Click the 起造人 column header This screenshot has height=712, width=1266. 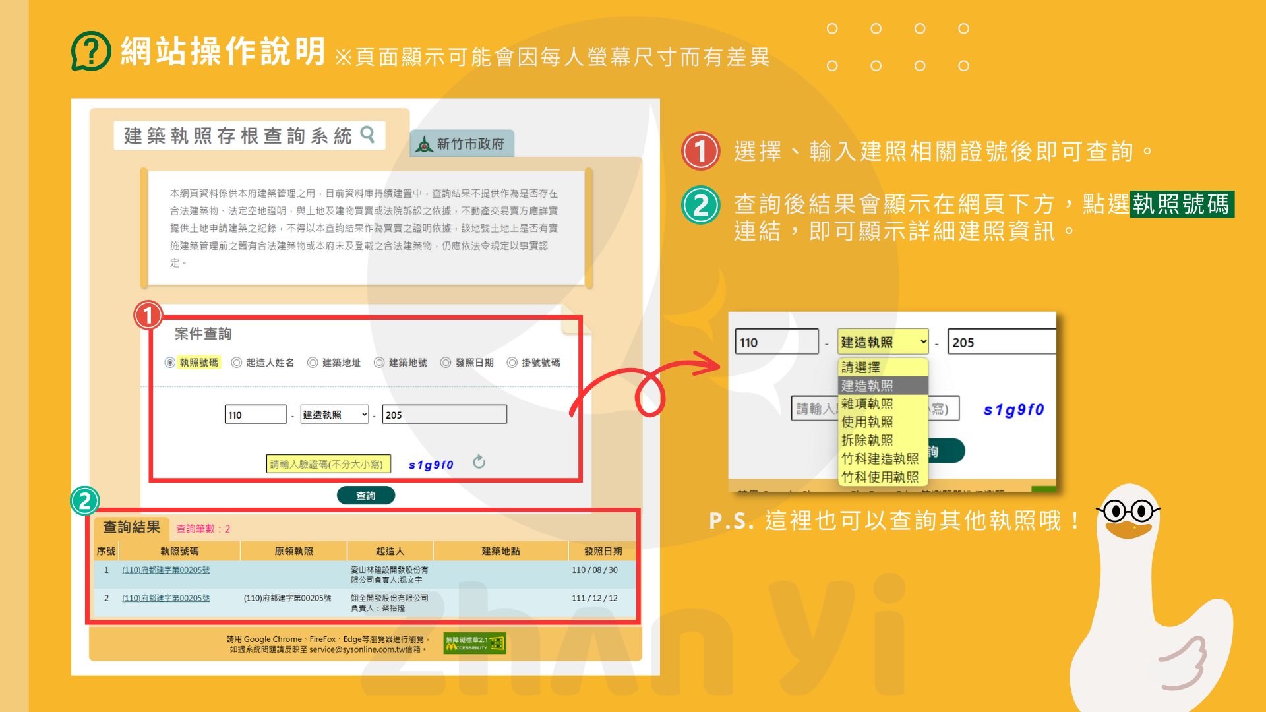pos(390,551)
